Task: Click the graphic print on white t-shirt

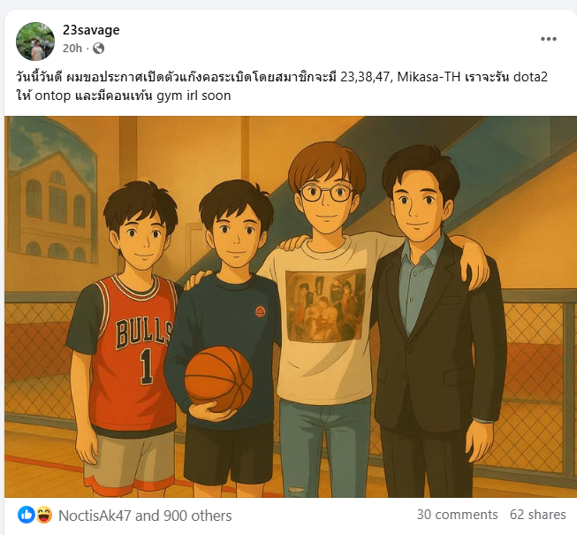Action: (325, 306)
